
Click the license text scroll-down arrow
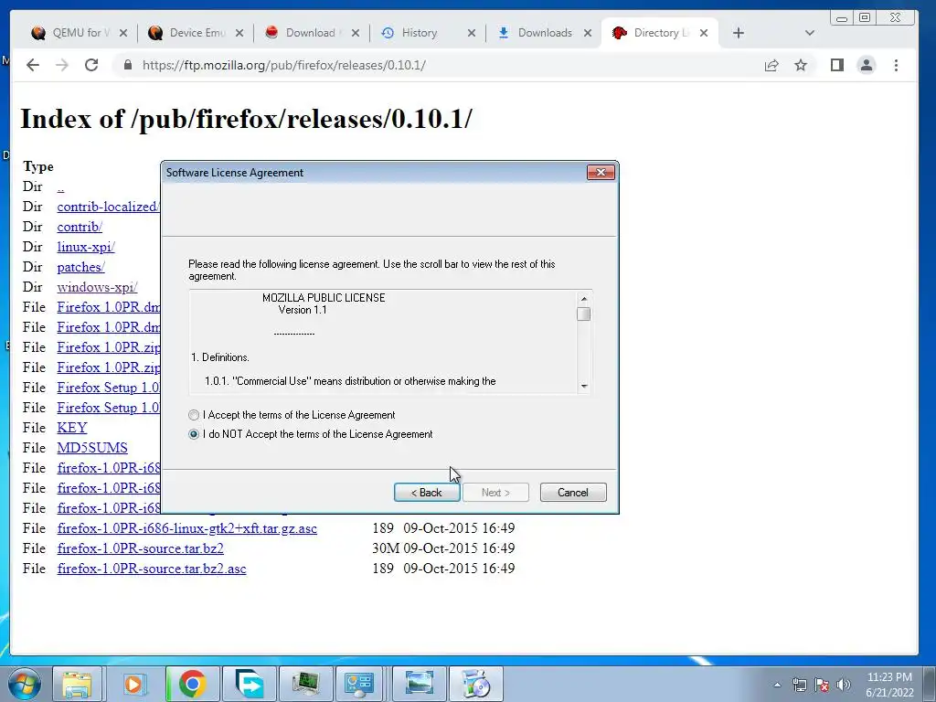click(584, 387)
